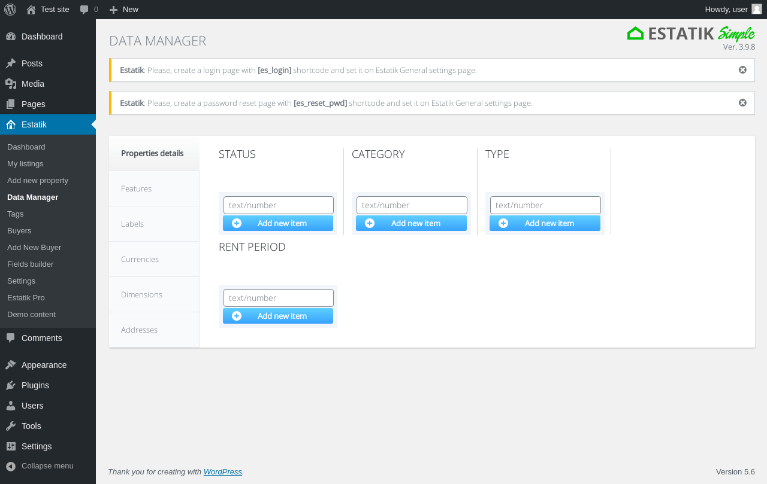Click the Comments speech bubble icon in sidebar
The image size is (767, 484).
click(11, 338)
